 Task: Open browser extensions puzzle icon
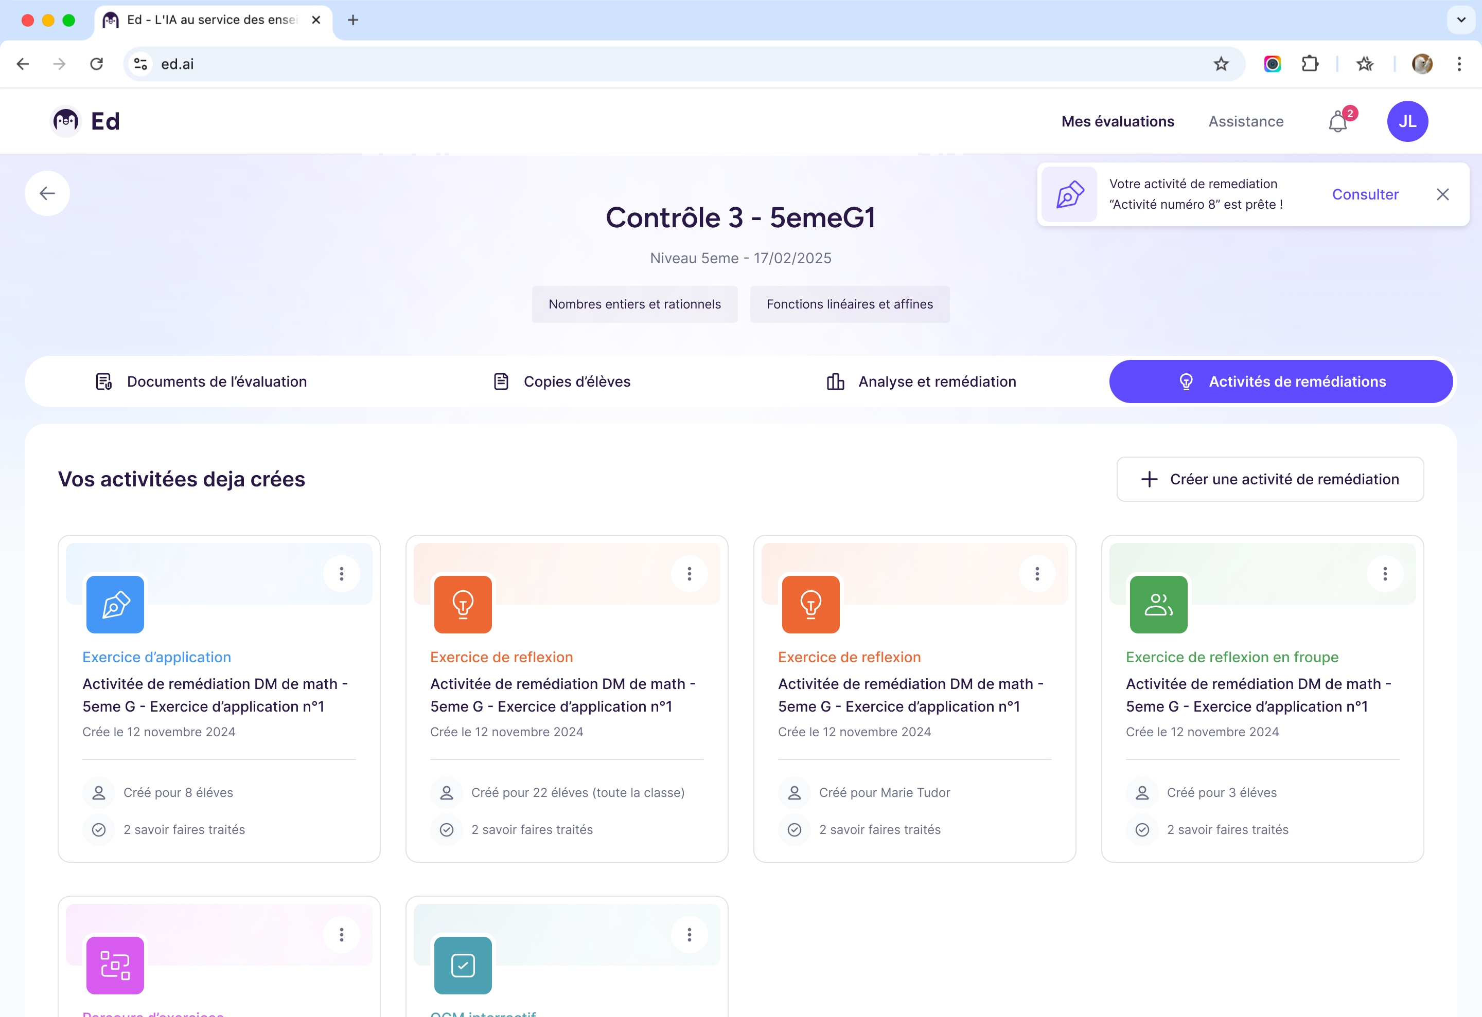pyautogui.click(x=1310, y=64)
